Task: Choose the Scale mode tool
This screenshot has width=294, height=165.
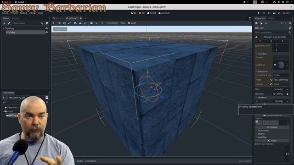Action: pyautogui.click(x=69, y=23)
